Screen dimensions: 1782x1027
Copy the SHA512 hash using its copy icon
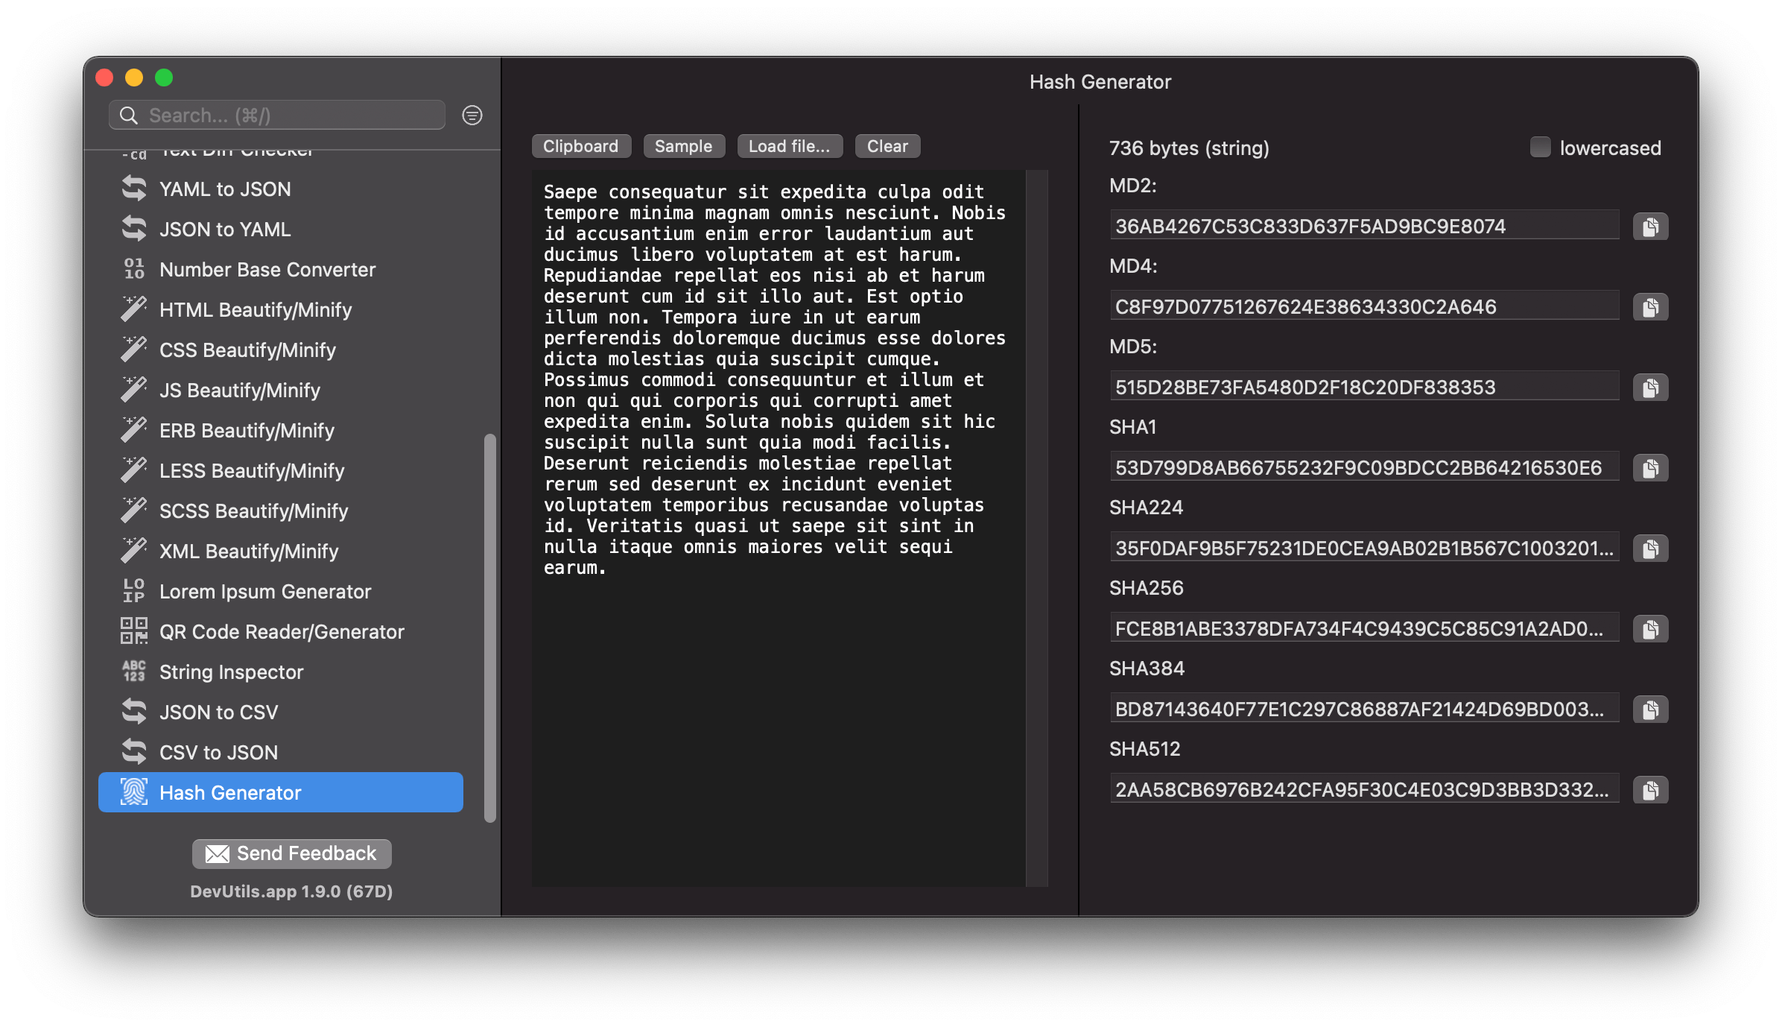[x=1649, y=790]
